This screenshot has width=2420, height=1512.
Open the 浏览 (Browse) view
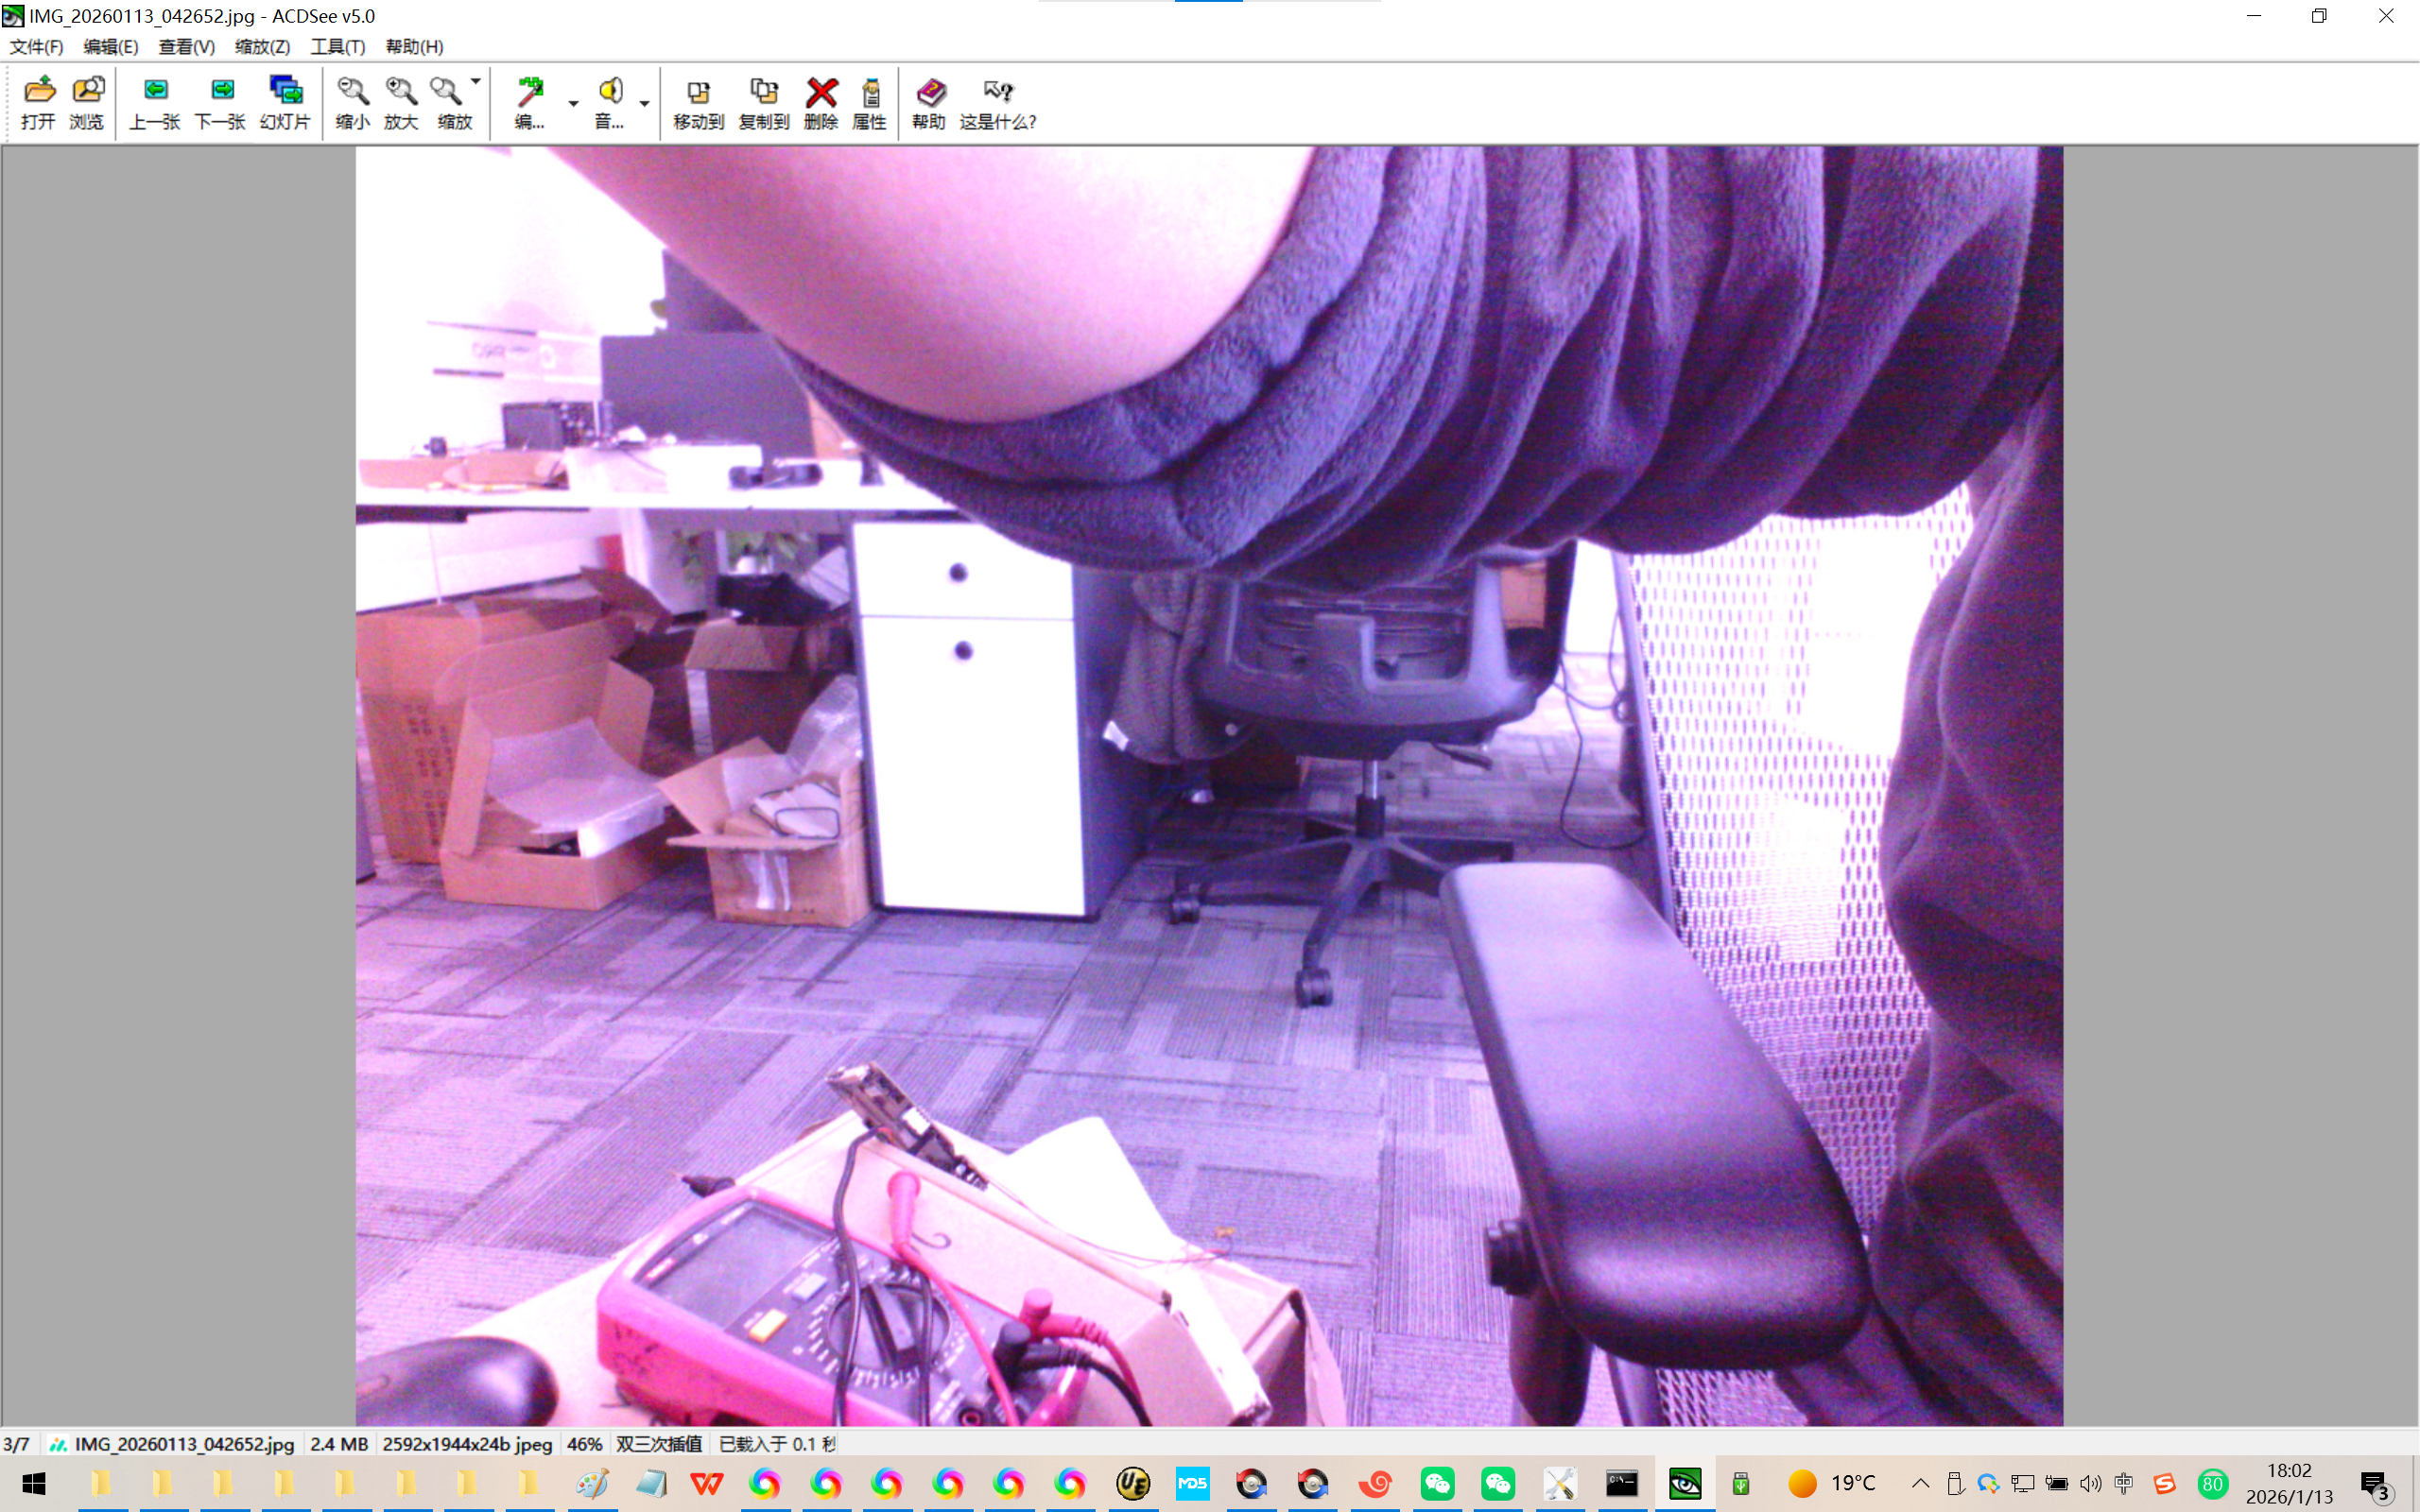click(87, 102)
